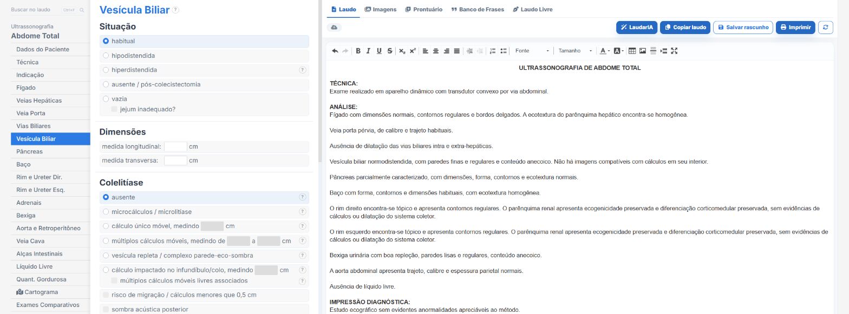Undo the last edit in the editor
Image resolution: width=849 pixels, height=314 pixels.
pyautogui.click(x=335, y=51)
